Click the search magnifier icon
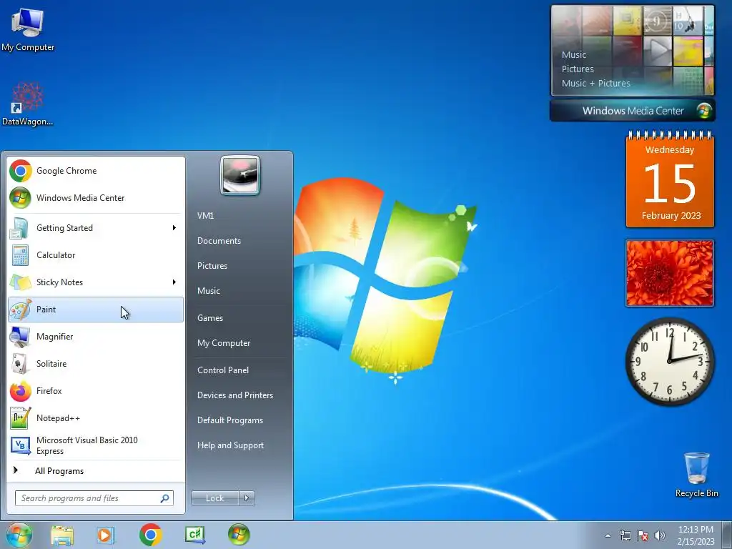Image resolution: width=732 pixels, height=549 pixels. (x=165, y=498)
